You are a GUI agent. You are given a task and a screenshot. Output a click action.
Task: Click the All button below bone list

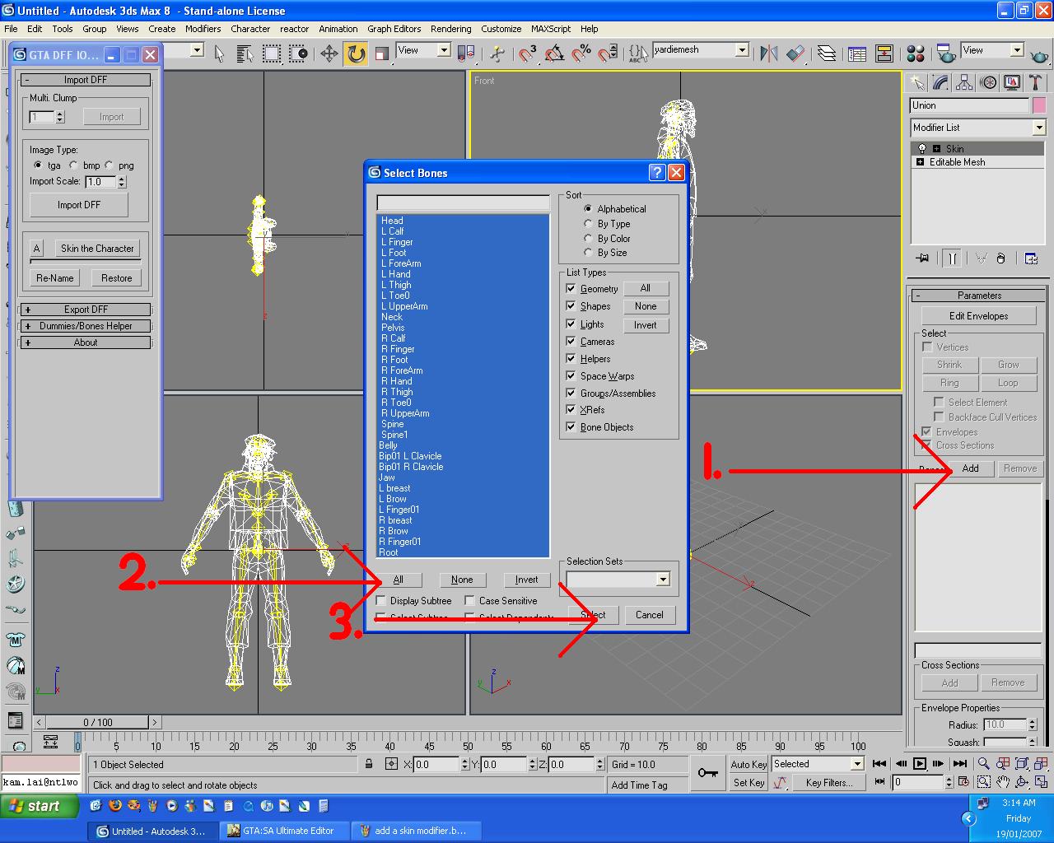coord(398,580)
